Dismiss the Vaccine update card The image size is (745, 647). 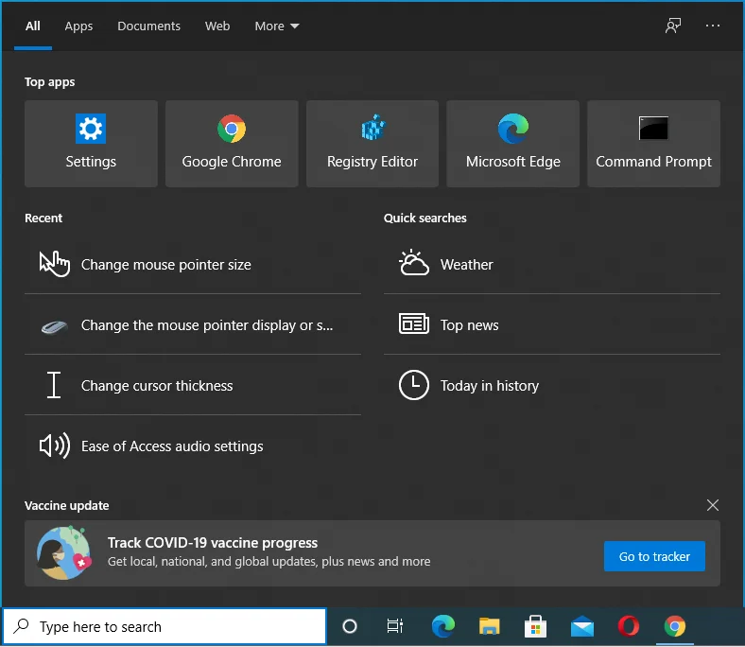712,505
